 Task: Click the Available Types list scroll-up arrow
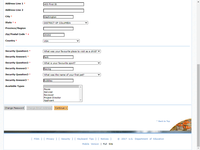tap(81, 87)
